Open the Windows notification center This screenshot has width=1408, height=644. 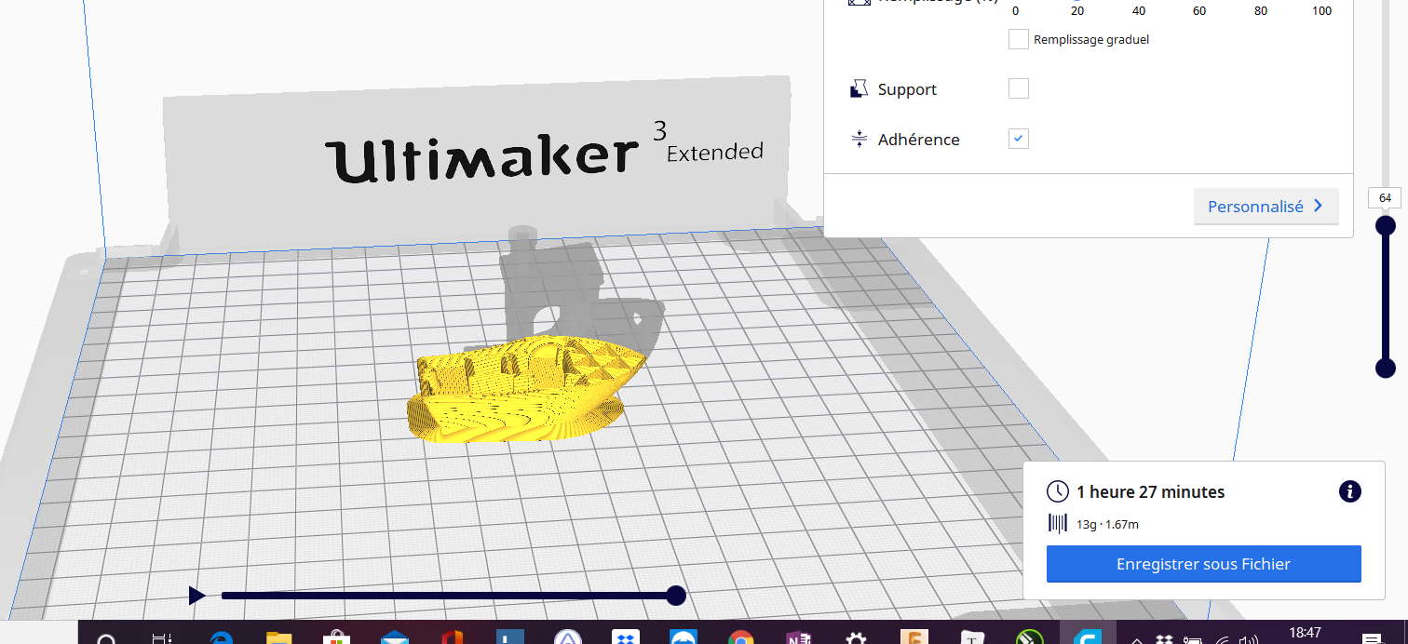pos(1371,638)
